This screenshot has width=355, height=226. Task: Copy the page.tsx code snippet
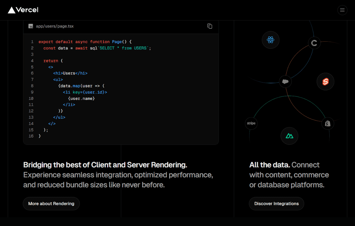point(210,26)
